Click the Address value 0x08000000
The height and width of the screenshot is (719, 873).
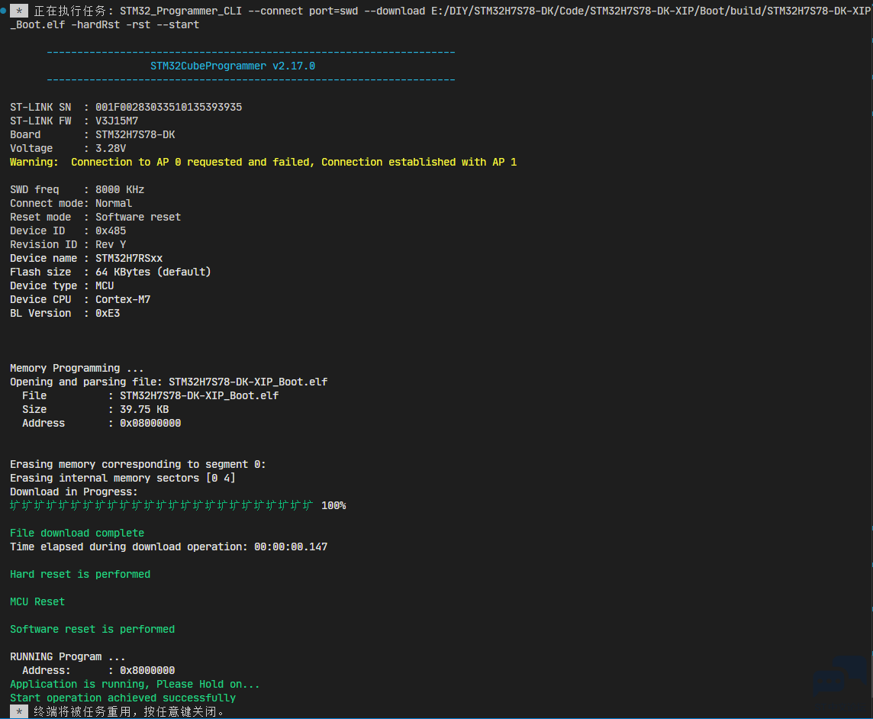[150, 424]
